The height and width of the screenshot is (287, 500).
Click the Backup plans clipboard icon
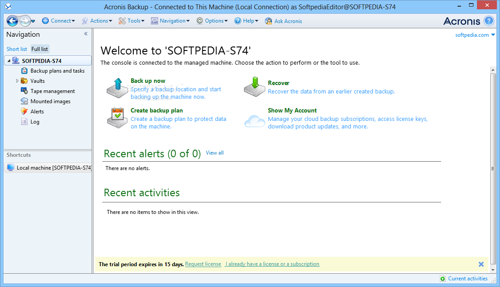coord(24,70)
